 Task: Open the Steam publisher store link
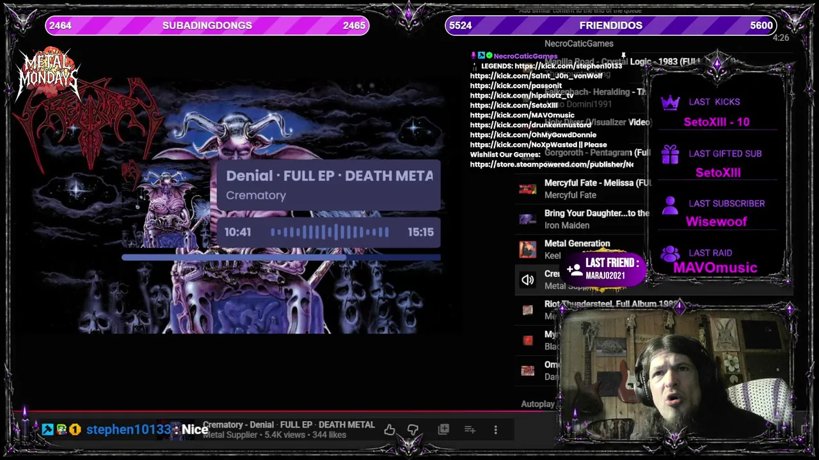click(552, 165)
